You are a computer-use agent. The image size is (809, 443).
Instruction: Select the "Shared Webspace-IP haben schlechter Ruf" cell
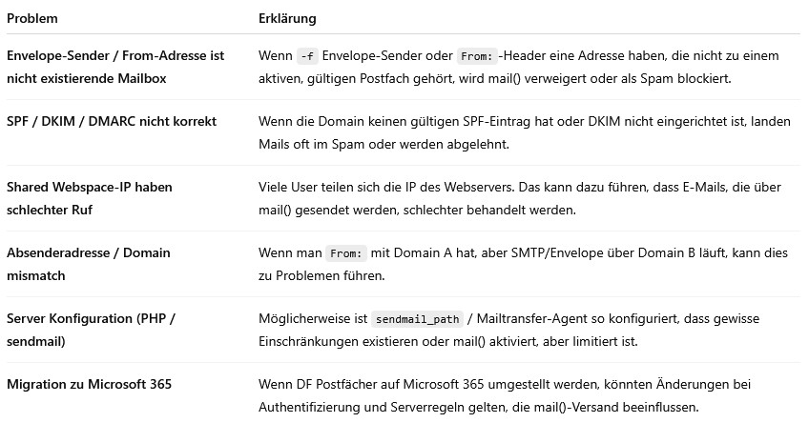coord(90,198)
